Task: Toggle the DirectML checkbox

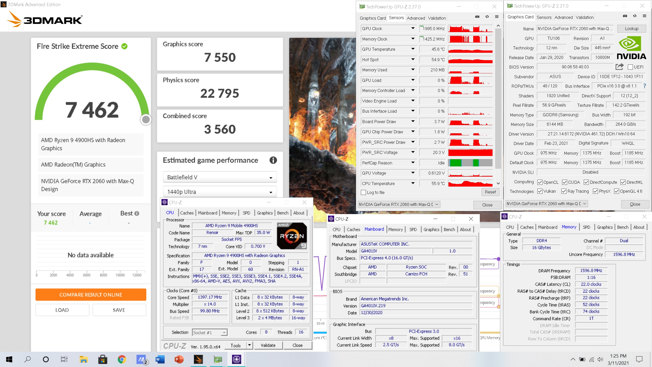Action: (x=623, y=182)
